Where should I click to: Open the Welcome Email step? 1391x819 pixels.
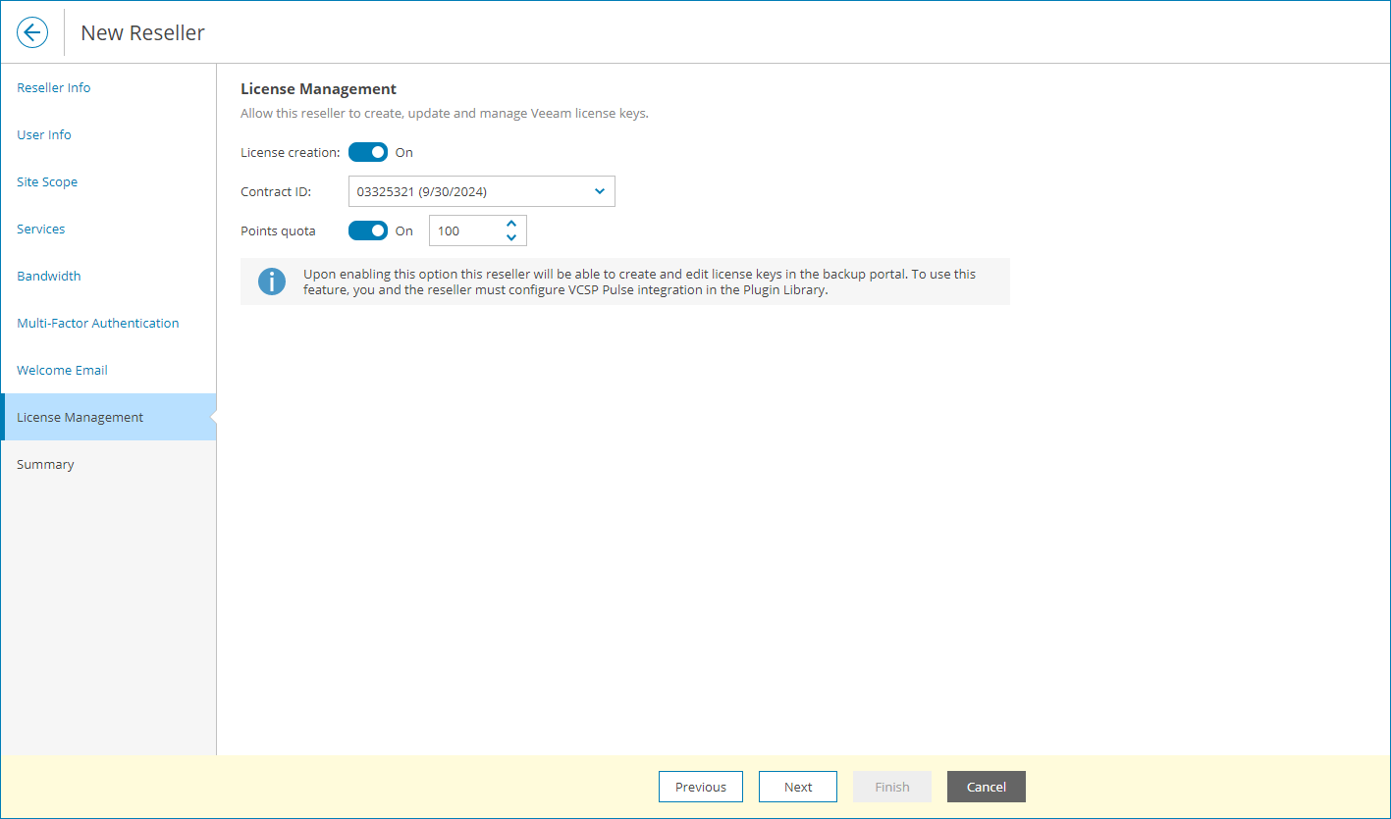pyautogui.click(x=62, y=370)
